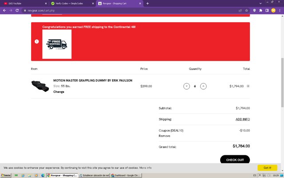The height and width of the screenshot is (178, 284).
Task: Open the Edge quick launch icon
Action: pos(43,175)
